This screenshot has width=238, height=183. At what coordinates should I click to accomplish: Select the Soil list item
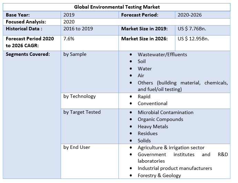(142, 61)
